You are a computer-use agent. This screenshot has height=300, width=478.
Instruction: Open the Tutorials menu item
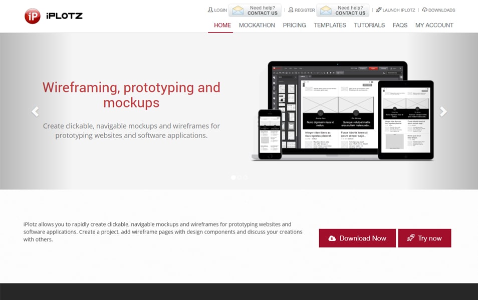point(369,25)
